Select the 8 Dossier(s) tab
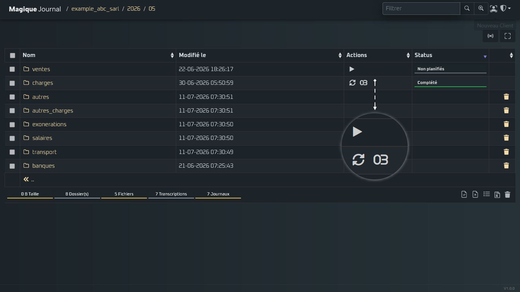520x292 pixels. click(77, 194)
